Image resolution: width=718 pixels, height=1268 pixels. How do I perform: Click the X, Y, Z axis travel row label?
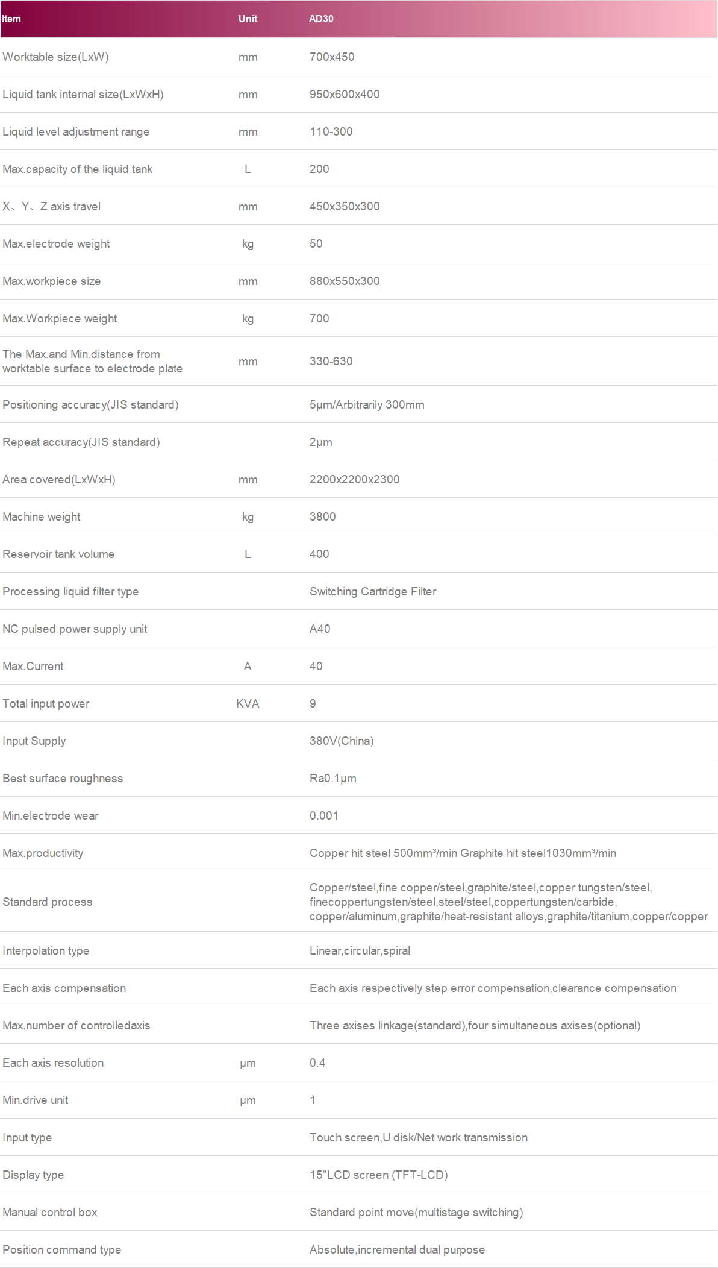coord(52,207)
